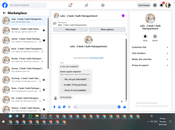
Task: Open Jannie's conversation in the list
Action: [23, 40]
